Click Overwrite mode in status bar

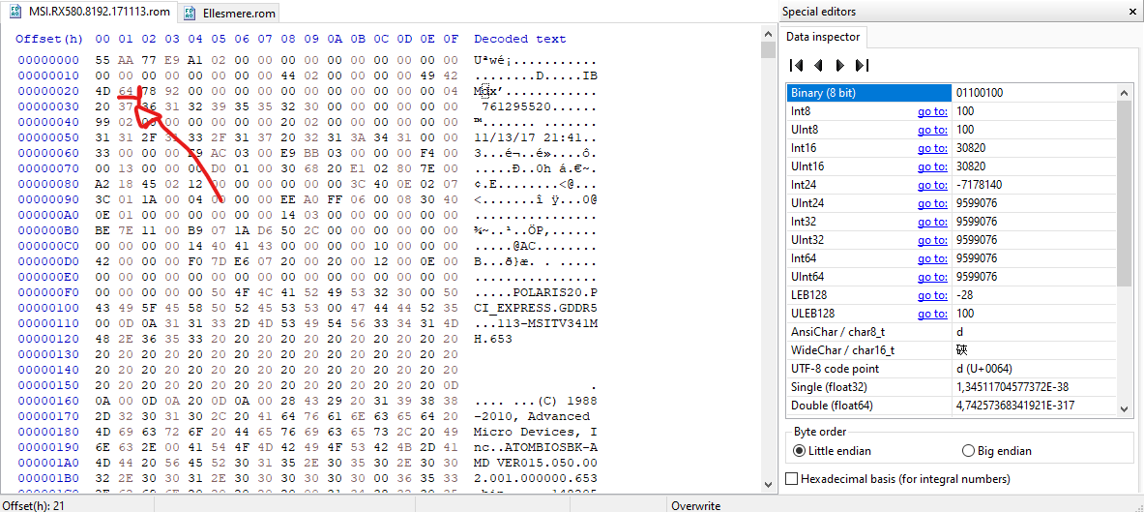[696, 505]
